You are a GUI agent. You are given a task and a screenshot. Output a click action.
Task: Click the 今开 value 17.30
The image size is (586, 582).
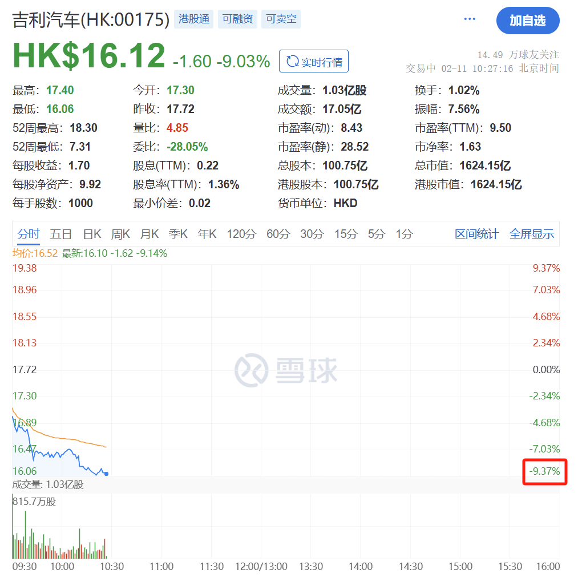(180, 90)
